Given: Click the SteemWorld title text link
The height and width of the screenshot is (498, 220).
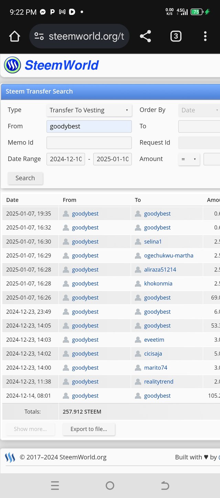Looking at the screenshot, I should pyautogui.click(x=62, y=65).
